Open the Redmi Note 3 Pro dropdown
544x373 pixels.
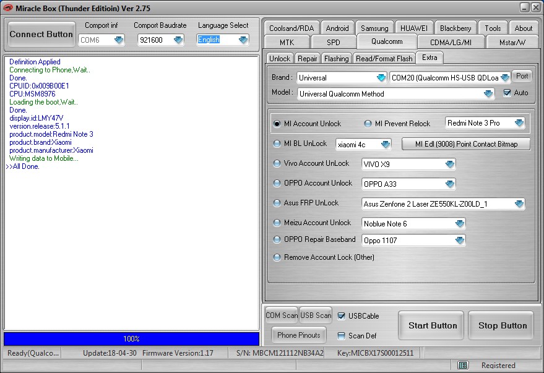point(519,123)
